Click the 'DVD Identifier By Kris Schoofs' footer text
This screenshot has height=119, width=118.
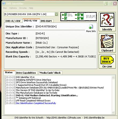pos(29,117)
